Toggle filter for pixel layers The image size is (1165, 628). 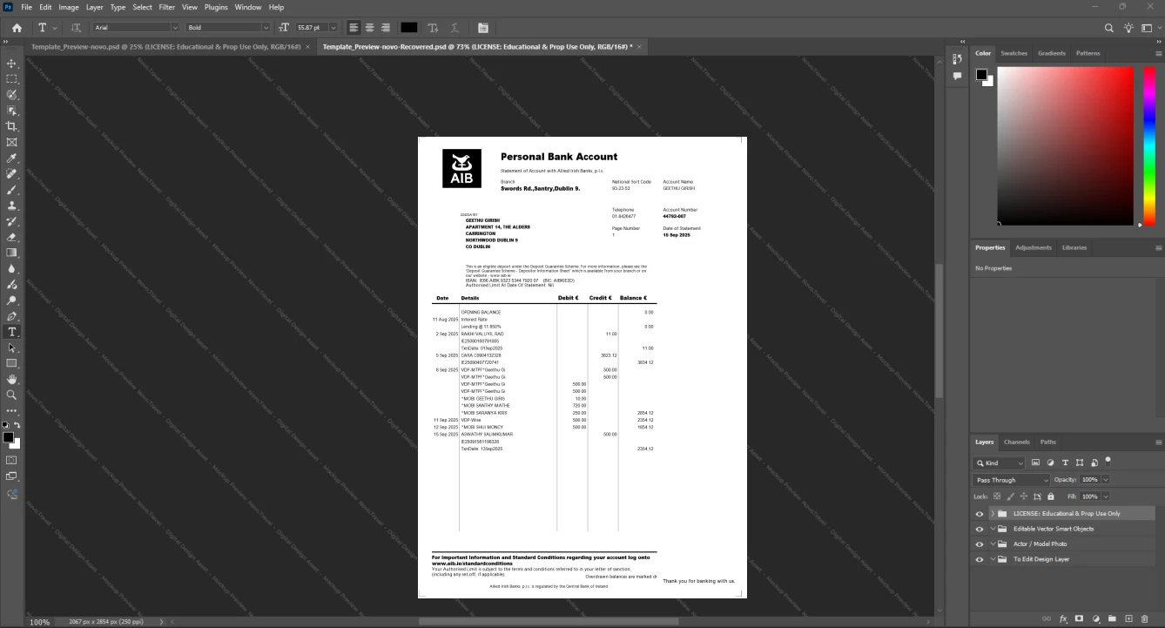click(1035, 463)
